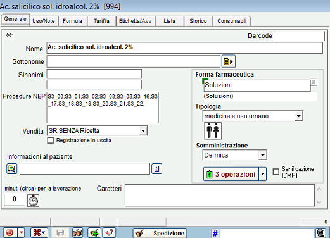The height and width of the screenshot is (238, 330).
Task: Click the trash bin icon
Action: (320, 233)
